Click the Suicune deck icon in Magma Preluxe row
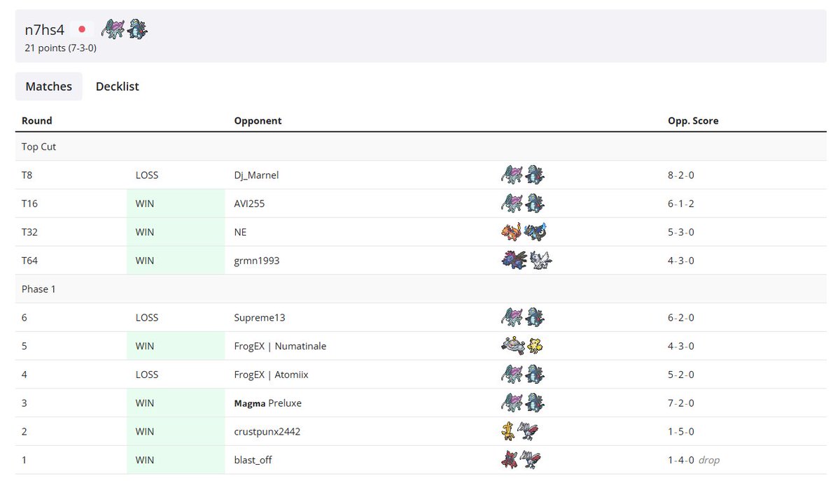Viewport: 840px width, 485px height. (x=512, y=403)
